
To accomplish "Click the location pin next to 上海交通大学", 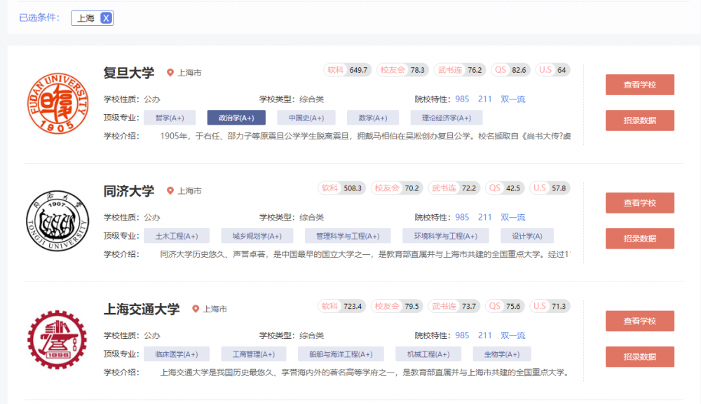I will pyautogui.click(x=196, y=309).
